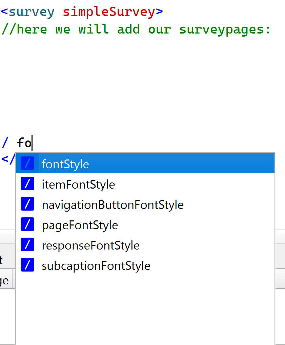Click the blue slash before "fo"

(5, 143)
